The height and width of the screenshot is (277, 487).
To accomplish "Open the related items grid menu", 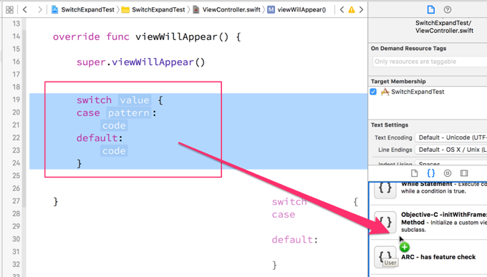I will pyautogui.click(x=9, y=9).
